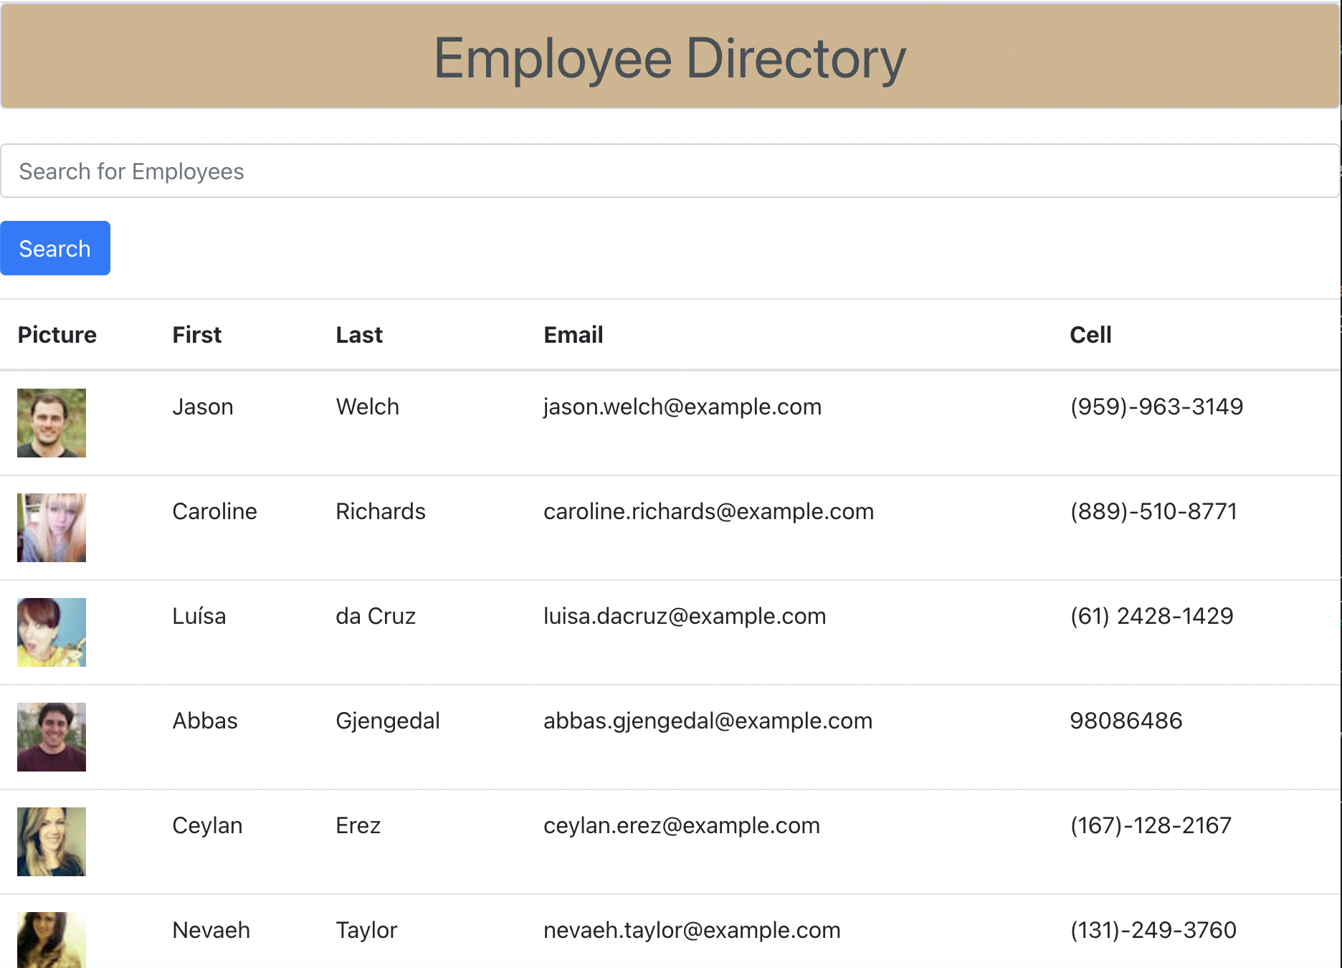Click Abbas Gjengedal's profile picture

click(x=51, y=737)
